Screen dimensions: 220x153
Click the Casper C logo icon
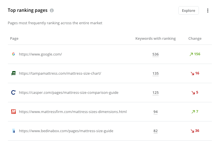pyautogui.click(x=14, y=92)
